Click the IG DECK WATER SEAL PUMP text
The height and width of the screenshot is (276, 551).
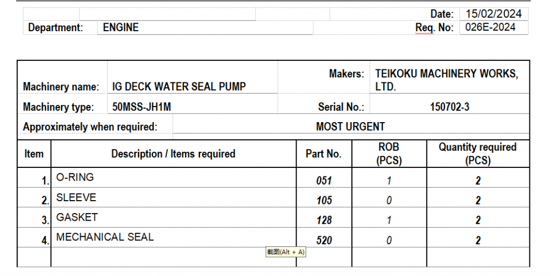(179, 86)
